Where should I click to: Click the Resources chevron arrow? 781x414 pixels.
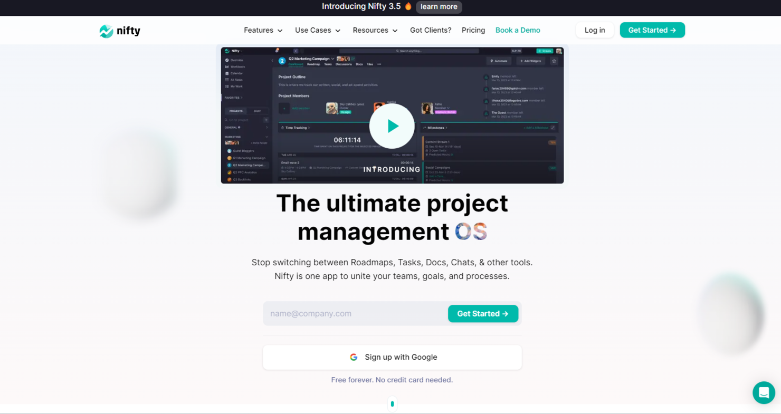(395, 31)
